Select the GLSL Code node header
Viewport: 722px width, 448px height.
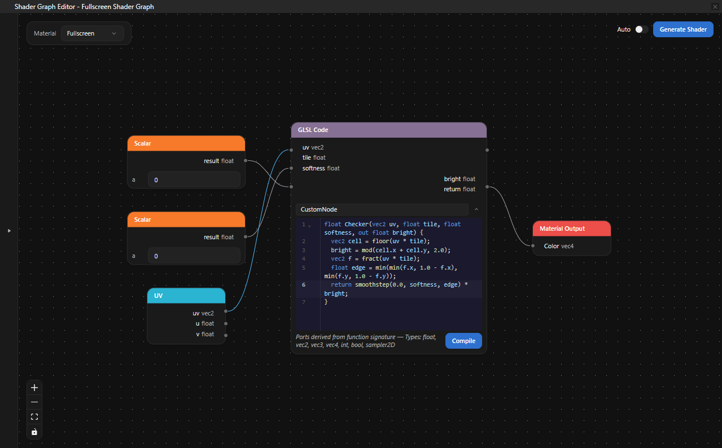[388, 130]
